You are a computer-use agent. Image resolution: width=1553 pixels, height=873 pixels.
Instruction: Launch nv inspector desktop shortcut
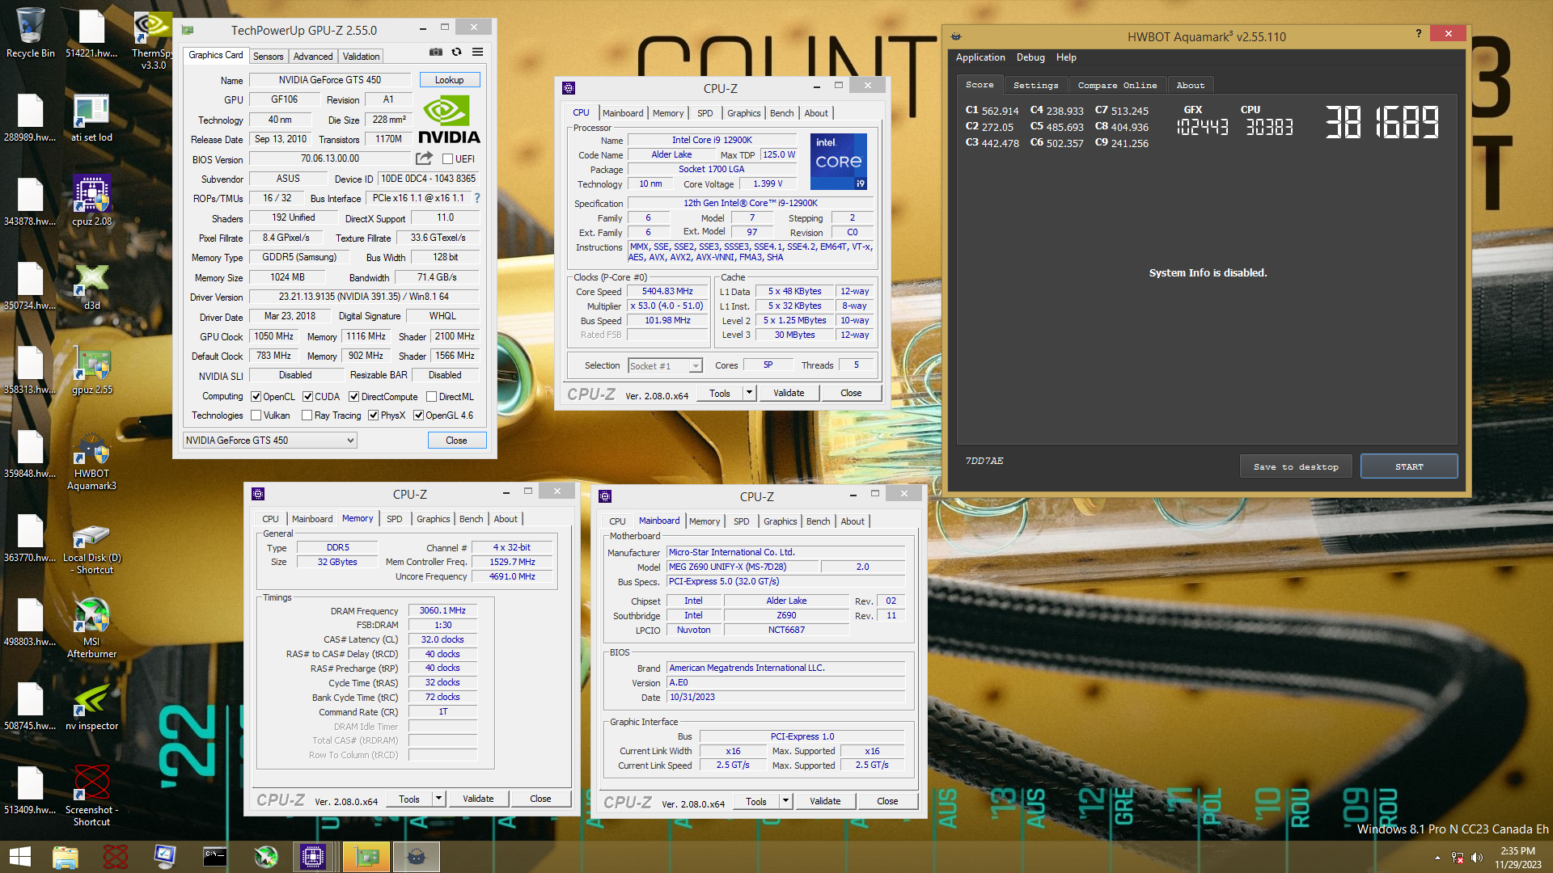pos(91,707)
